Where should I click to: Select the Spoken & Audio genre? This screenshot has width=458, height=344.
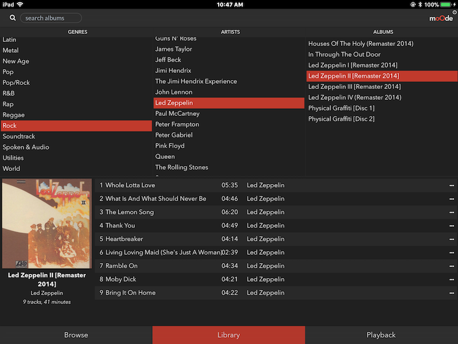point(76,147)
